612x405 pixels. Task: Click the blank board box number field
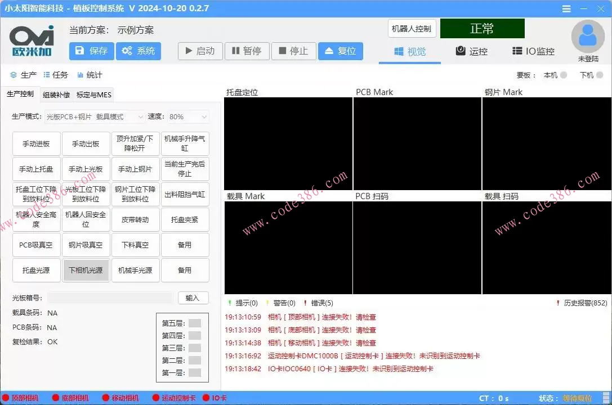(x=110, y=298)
